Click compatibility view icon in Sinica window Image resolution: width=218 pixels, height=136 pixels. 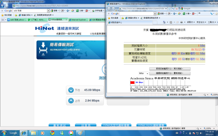[169, 8]
